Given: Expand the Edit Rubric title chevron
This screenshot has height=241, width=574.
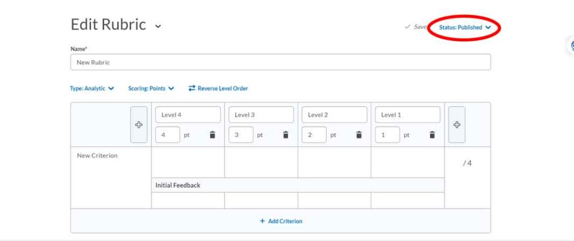Looking at the screenshot, I should click(158, 26).
